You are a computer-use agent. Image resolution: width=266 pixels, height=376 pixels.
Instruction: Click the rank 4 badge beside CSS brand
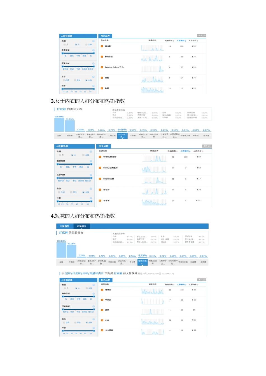click(x=102, y=320)
